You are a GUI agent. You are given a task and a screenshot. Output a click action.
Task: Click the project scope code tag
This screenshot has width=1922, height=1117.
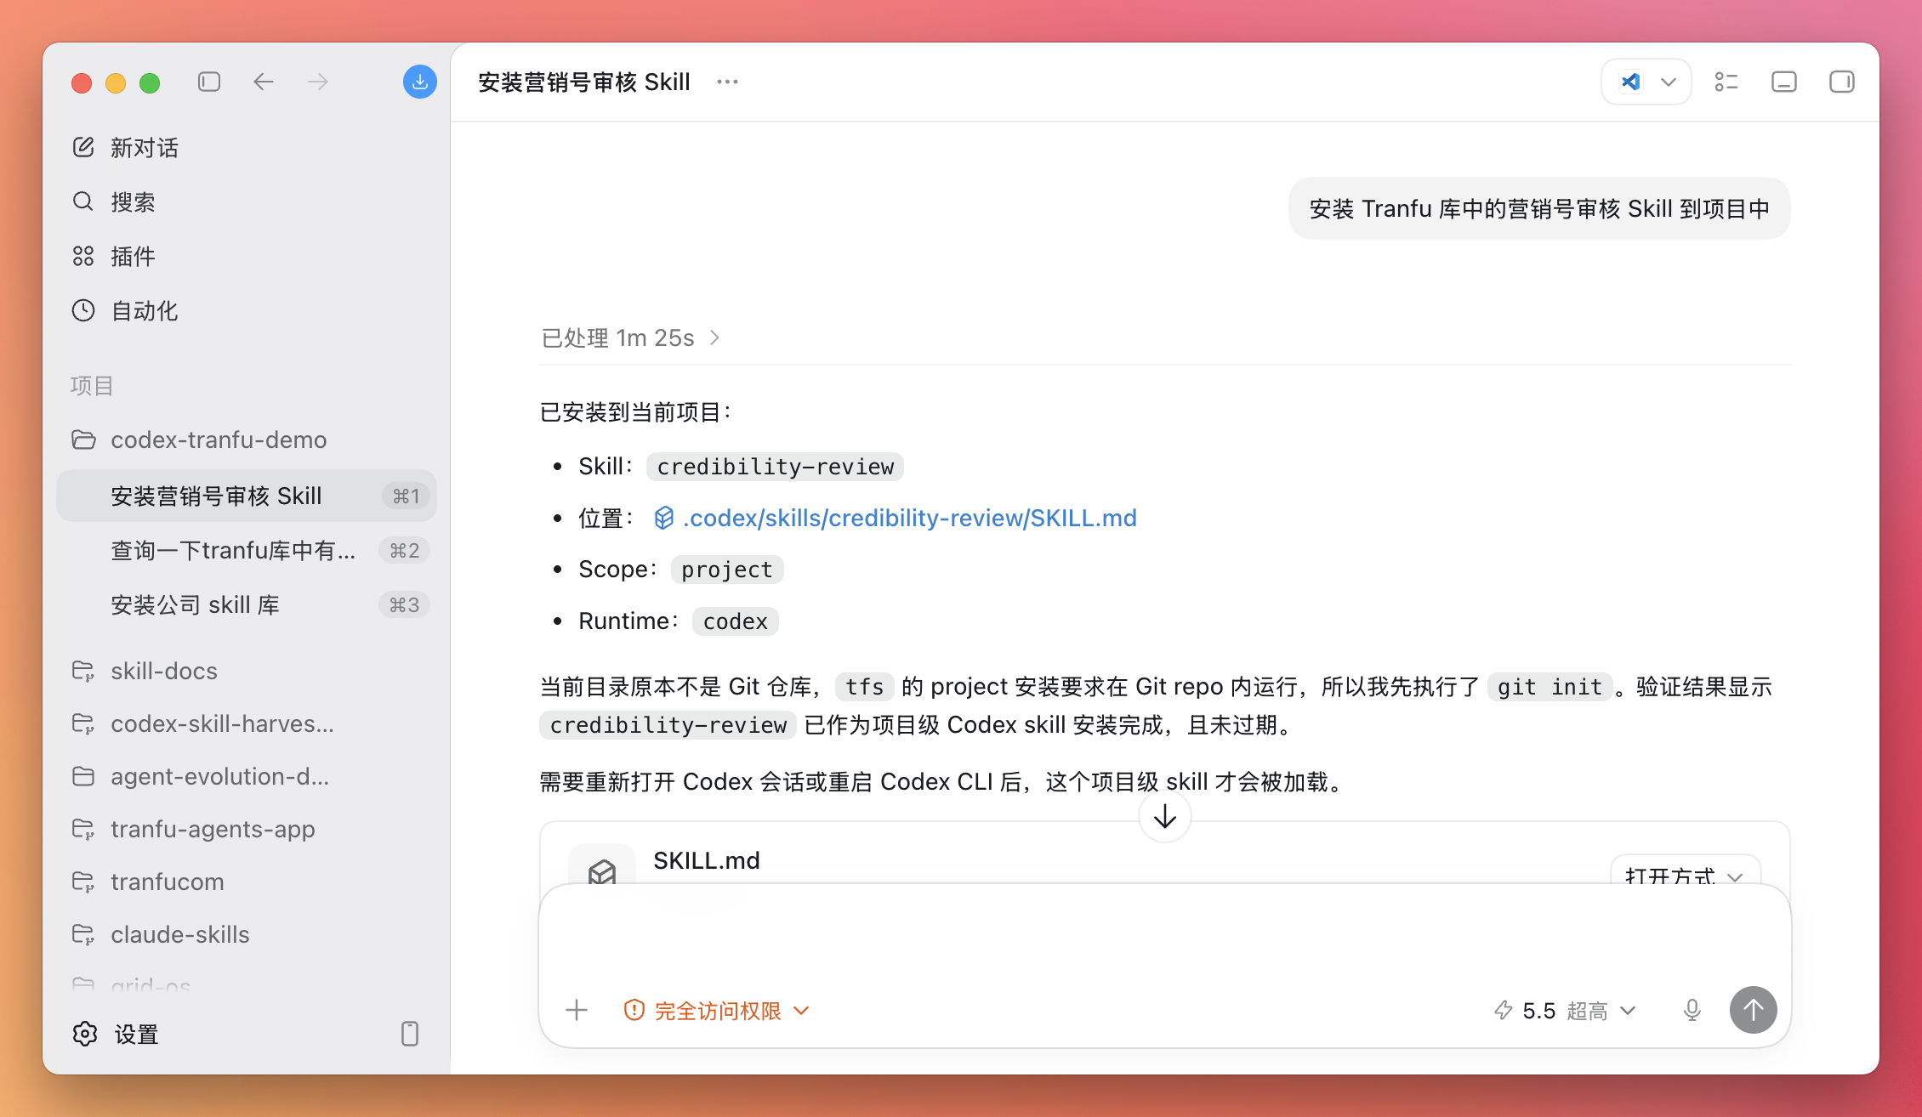[x=727, y=570]
